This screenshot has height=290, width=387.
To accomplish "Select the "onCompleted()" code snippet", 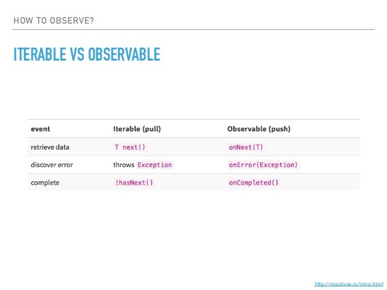I will coord(254,182).
